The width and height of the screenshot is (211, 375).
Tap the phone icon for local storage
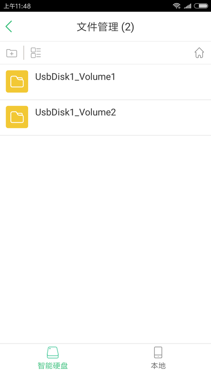pyautogui.click(x=158, y=352)
